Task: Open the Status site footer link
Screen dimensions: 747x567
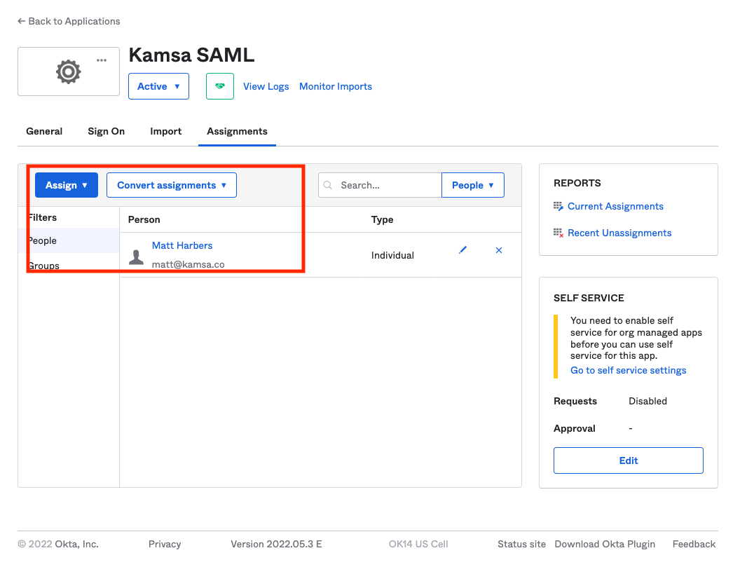Action: (x=521, y=544)
